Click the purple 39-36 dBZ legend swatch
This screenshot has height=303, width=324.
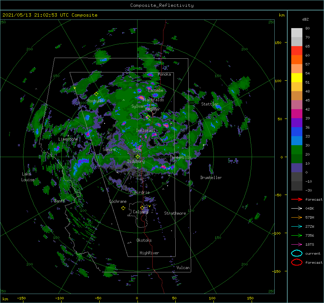(297, 122)
